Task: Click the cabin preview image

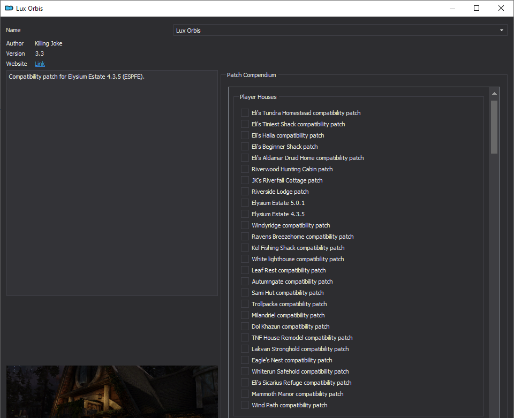Action: (112, 392)
